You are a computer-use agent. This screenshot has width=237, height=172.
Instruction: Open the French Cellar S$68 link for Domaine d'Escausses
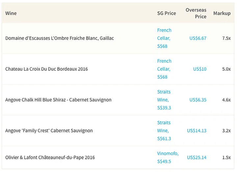(x=164, y=38)
